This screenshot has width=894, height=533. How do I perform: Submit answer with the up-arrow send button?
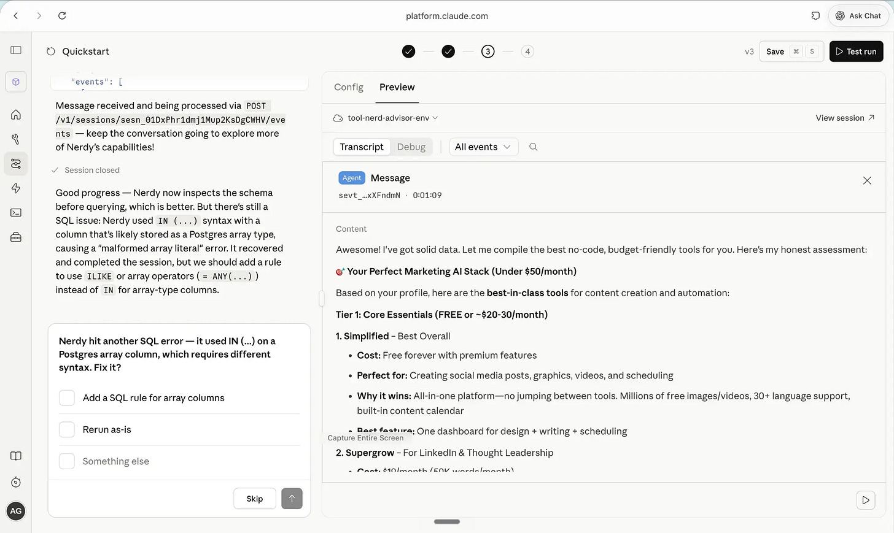292,499
